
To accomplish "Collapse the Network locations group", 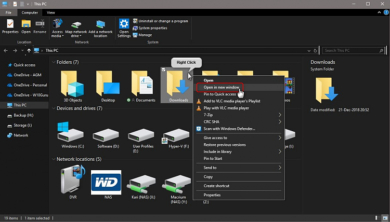I will pos(54,159).
